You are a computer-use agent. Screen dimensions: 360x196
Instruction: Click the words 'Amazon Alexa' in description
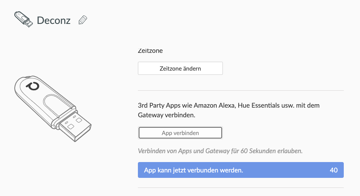(211, 105)
